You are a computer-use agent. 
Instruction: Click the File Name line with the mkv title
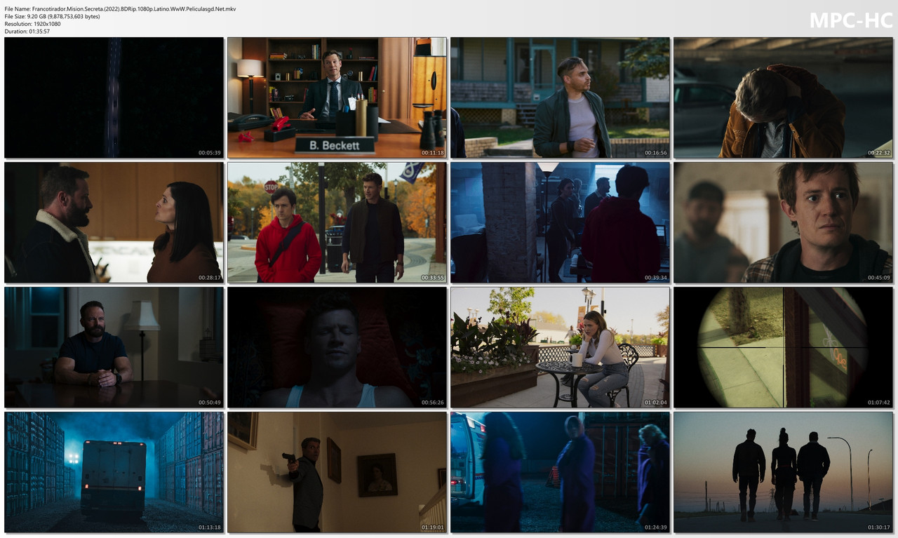(x=120, y=8)
